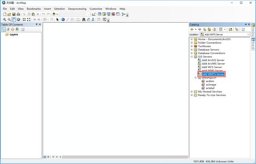Select the Pan hand tool
This screenshot has height=164, width=256.
pyautogui.click(x=14, y=20)
